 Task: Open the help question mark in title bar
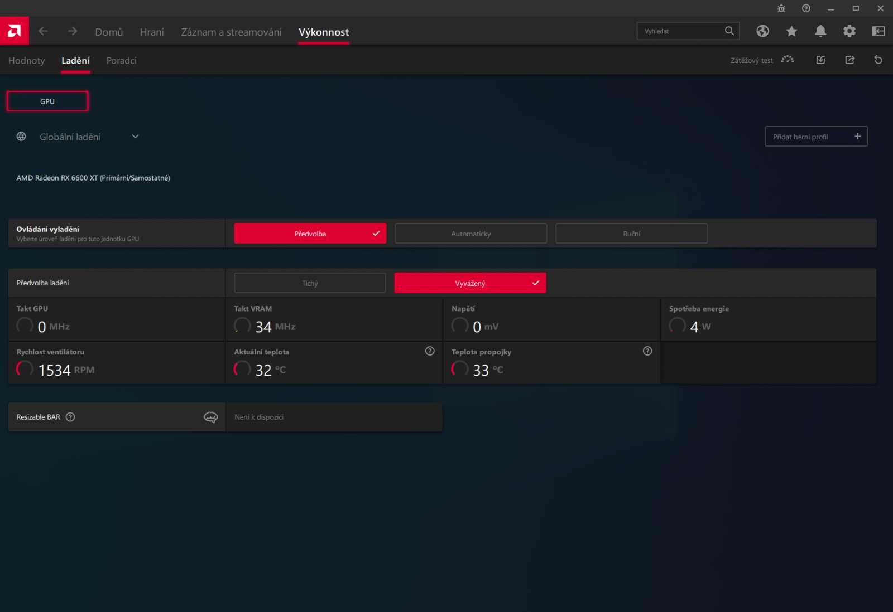(x=806, y=8)
